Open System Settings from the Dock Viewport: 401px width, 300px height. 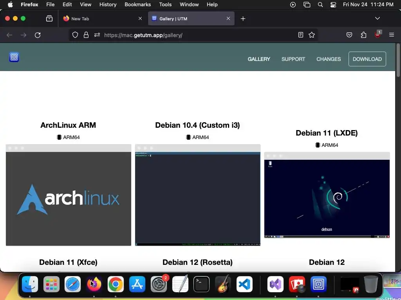click(x=159, y=284)
